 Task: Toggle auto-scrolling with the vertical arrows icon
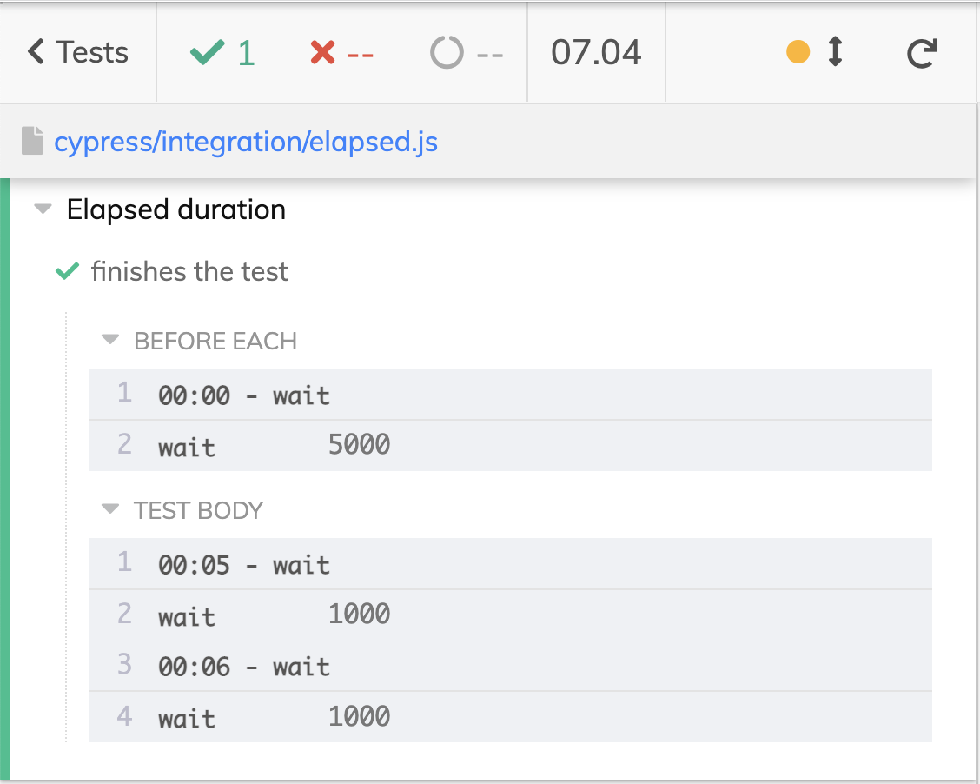(835, 52)
